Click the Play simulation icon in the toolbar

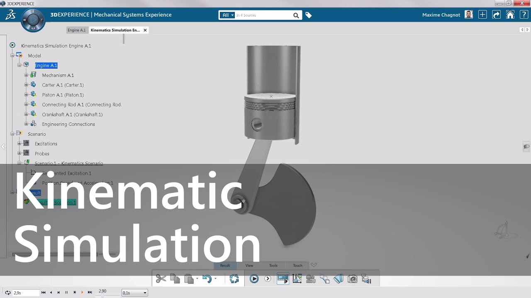coord(254,279)
